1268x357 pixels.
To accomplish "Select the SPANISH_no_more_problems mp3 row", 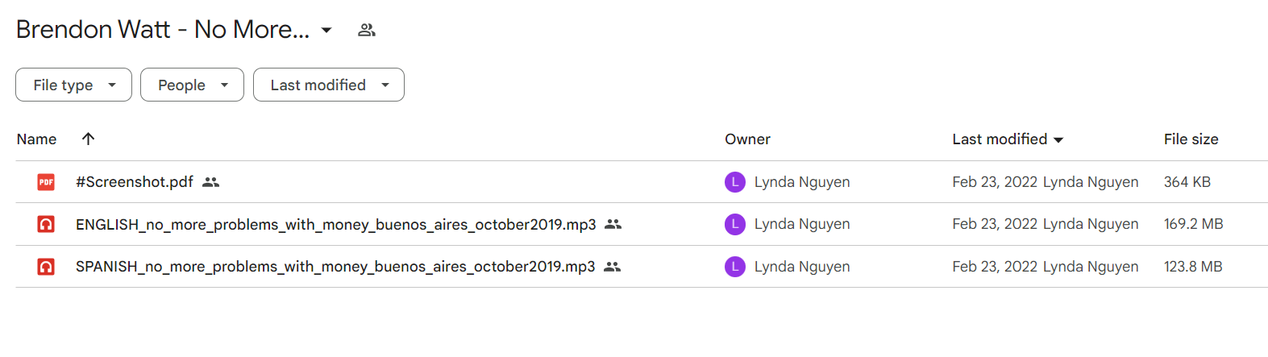I will coord(642,267).
